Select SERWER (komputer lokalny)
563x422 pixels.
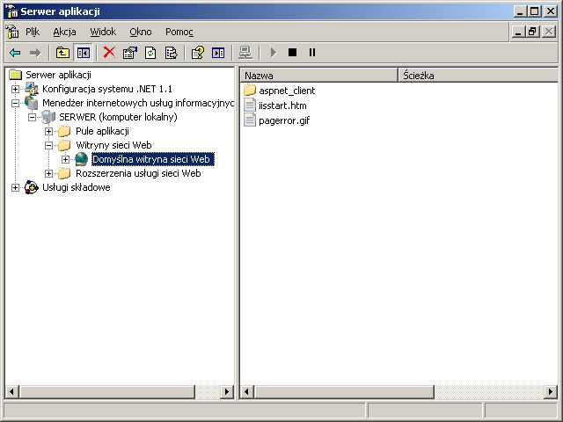[x=118, y=117]
